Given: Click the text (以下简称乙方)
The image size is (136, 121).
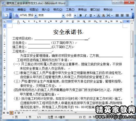Looking at the screenshot, I should (62, 47).
